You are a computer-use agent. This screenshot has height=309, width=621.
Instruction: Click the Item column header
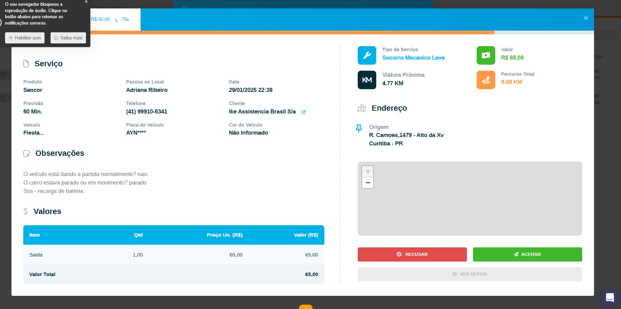35,235
